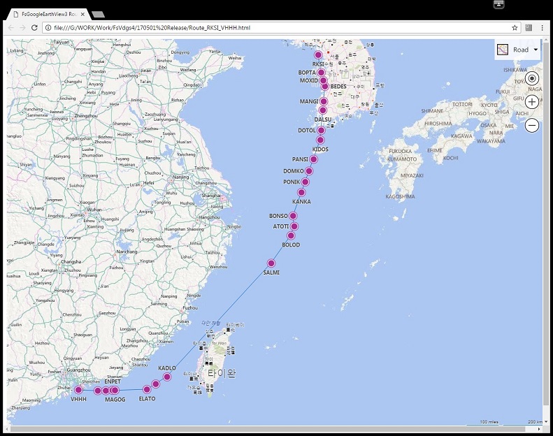Click the SALMI waypoint marker
The width and height of the screenshot is (553, 436).
pos(271,263)
